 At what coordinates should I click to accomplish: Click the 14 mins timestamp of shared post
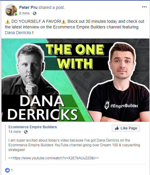(14, 132)
